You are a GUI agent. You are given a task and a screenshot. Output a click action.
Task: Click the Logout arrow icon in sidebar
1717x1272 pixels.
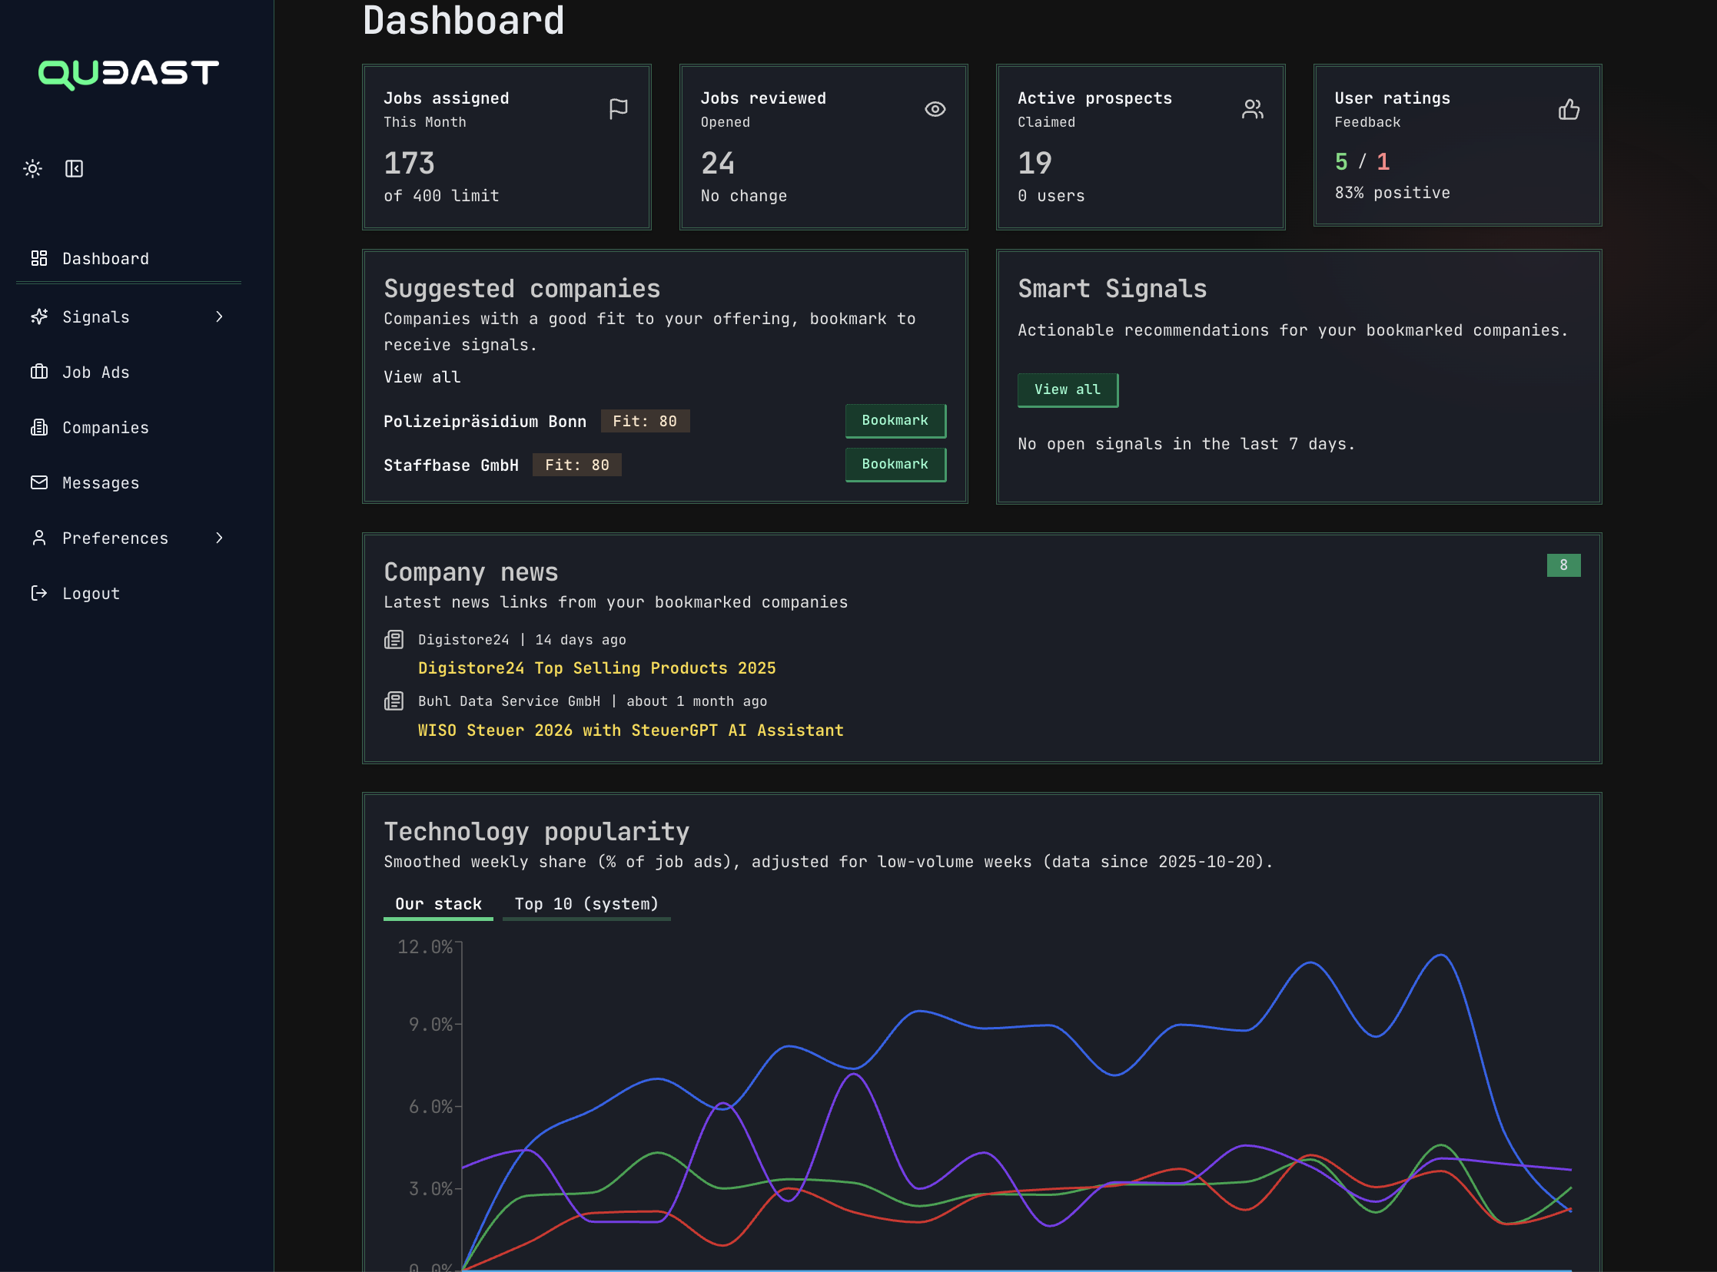(x=39, y=593)
